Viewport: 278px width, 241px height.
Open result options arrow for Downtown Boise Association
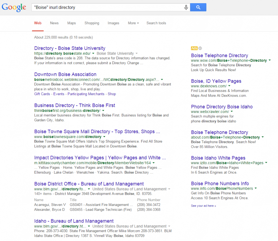click(162, 79)
